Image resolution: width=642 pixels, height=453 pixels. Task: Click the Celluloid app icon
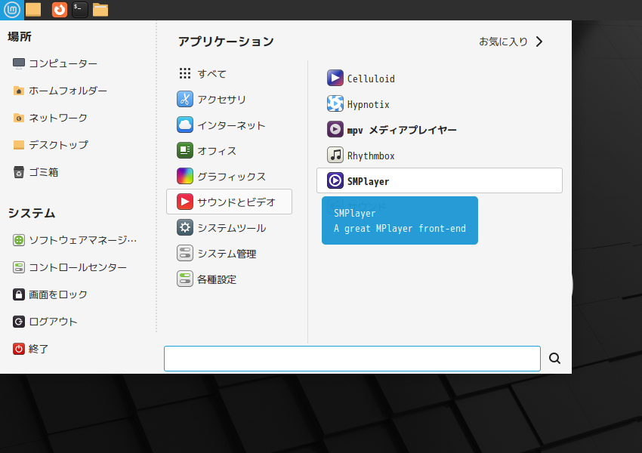pyautogui.click(x=335, y=78)
